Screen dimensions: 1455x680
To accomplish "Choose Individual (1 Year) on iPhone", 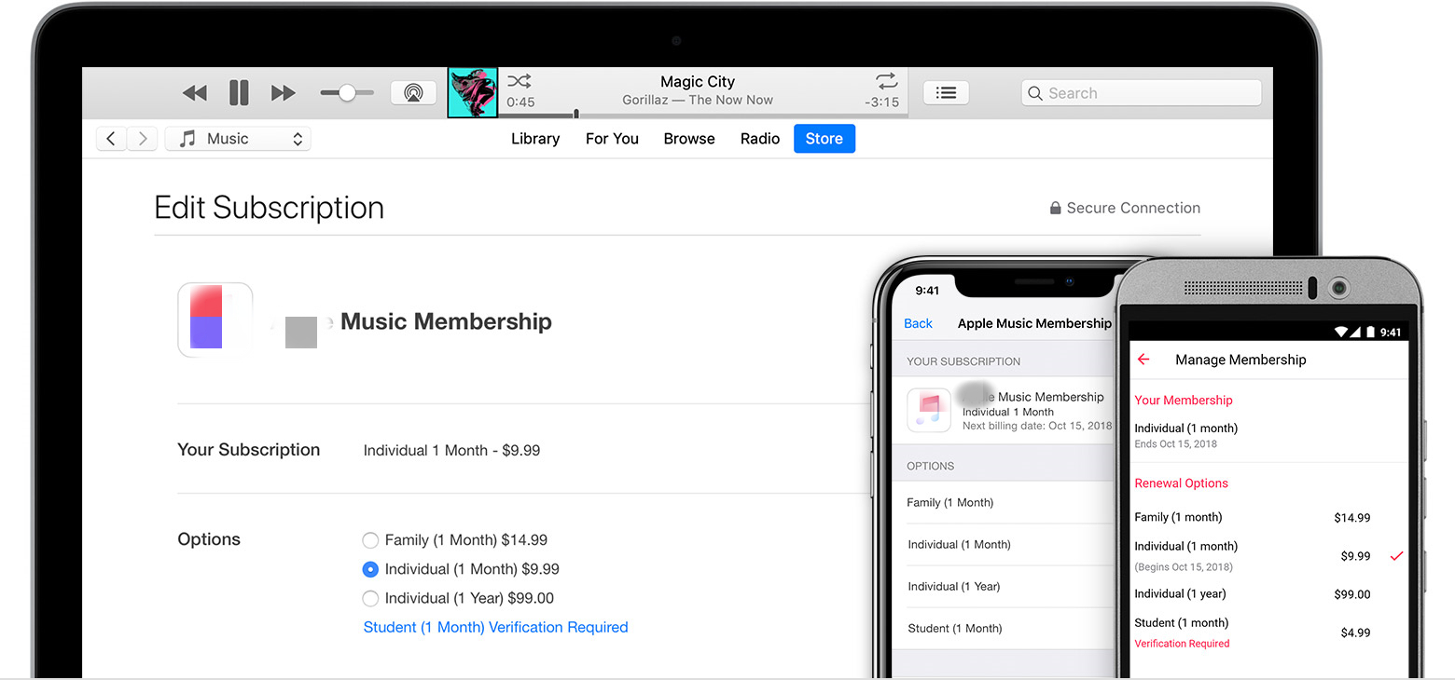I will coord(1003,586).
